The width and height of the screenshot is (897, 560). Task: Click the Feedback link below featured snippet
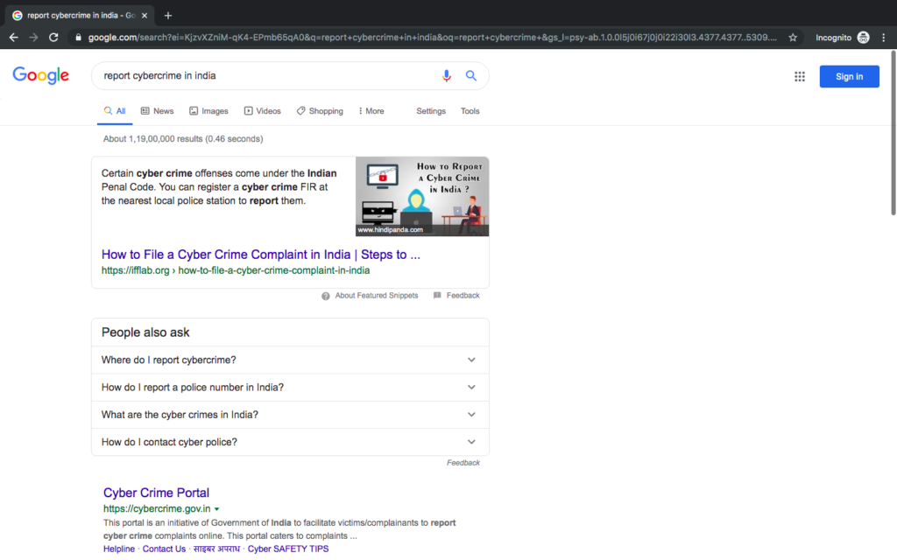point(463,296)
